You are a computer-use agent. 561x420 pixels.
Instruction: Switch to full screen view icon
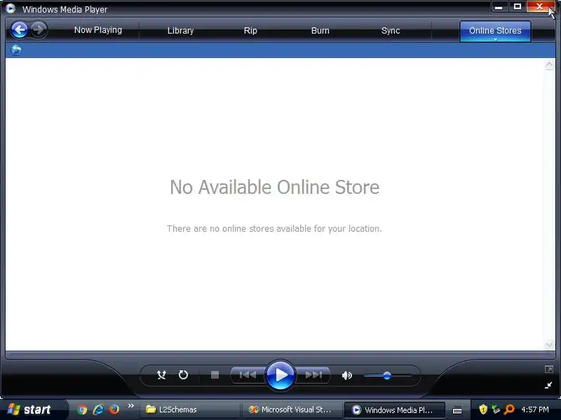(549, 370)
